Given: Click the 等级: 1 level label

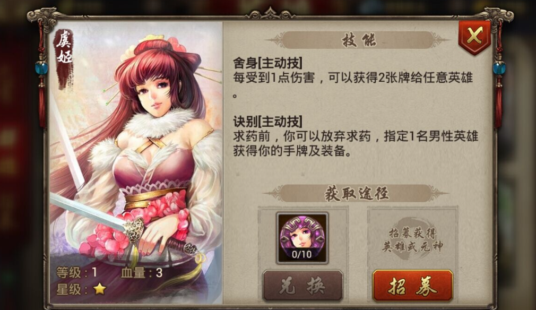Looking at the screenshot, I should 77,272.
